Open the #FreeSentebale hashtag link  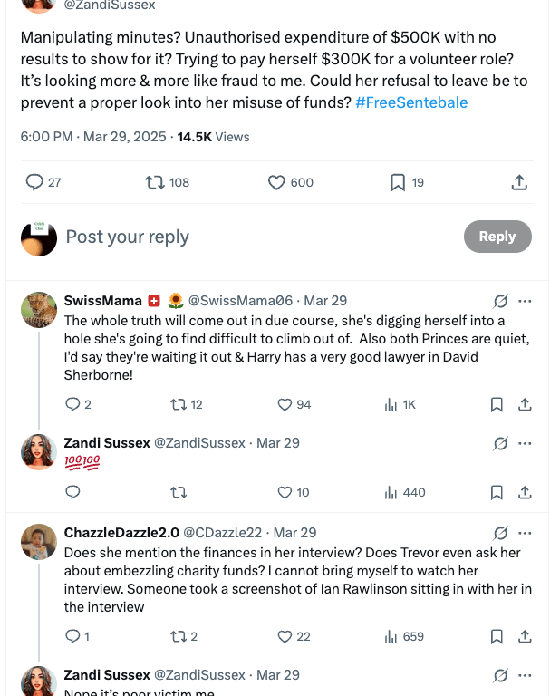point(411,102)
